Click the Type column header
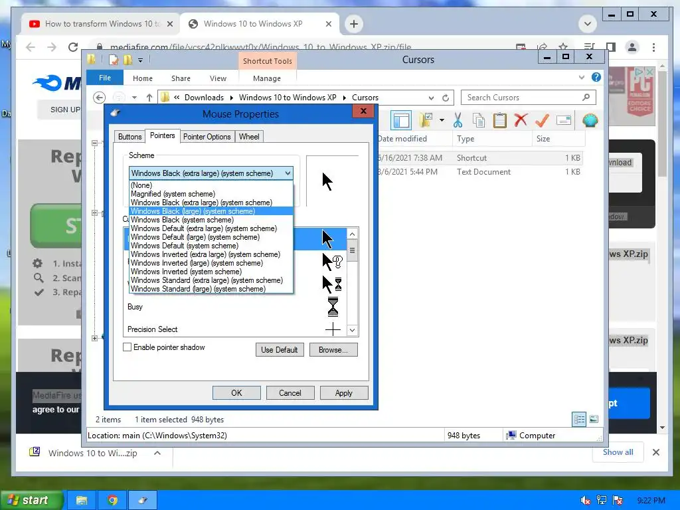 click(x=492, y=139)
